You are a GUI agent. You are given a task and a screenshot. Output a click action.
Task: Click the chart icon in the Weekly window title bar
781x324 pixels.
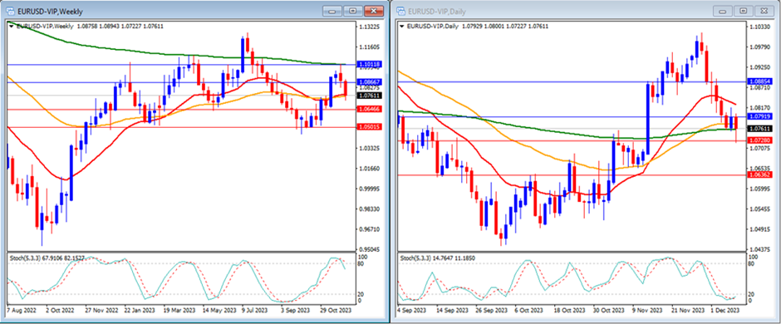pyautogui.click(x=9, y=11)
